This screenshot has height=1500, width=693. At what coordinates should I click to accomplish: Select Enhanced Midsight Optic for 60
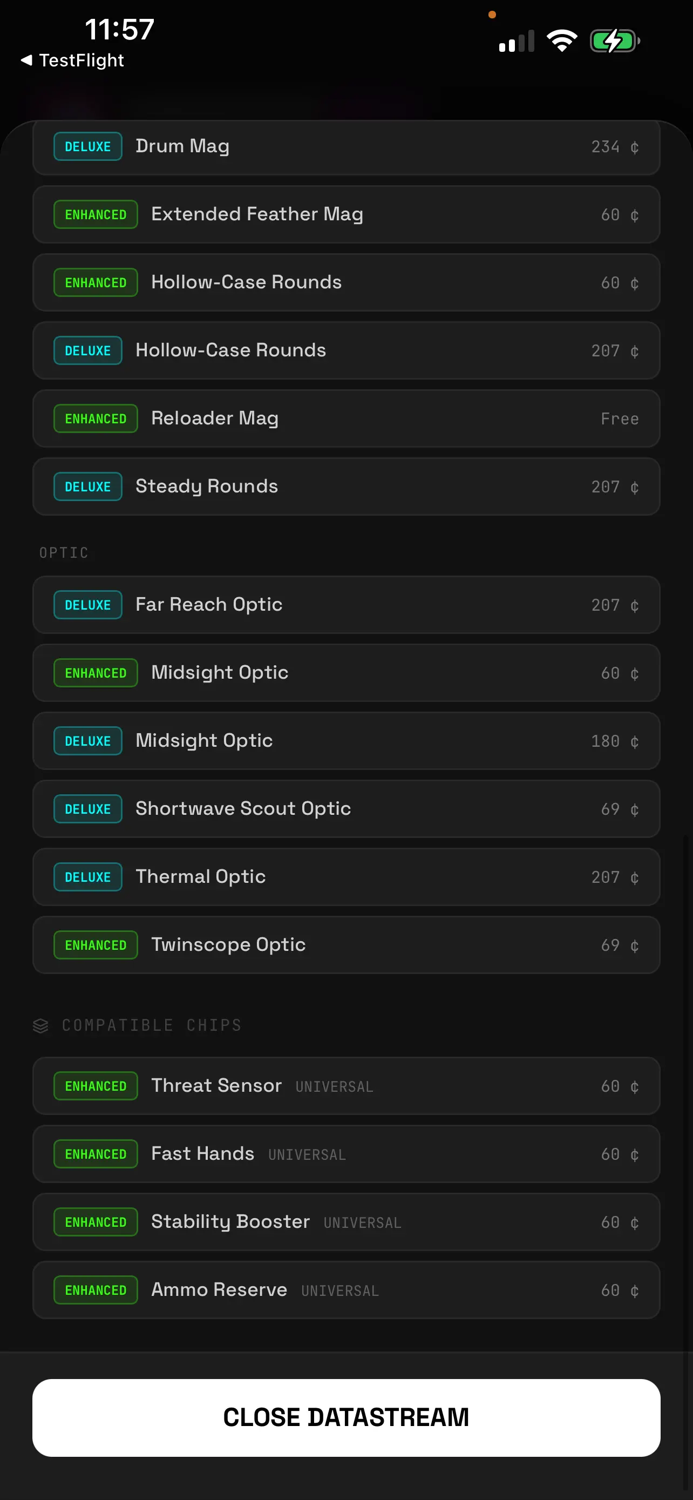point(346,673)
